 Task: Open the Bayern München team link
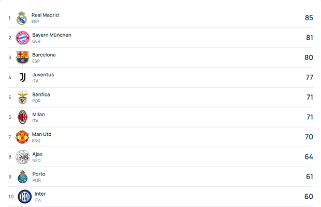click(52, 35)
